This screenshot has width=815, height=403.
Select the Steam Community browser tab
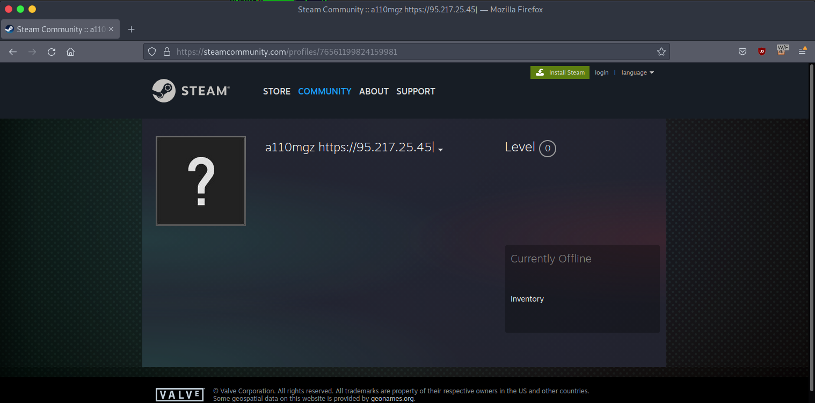[60, 29]
